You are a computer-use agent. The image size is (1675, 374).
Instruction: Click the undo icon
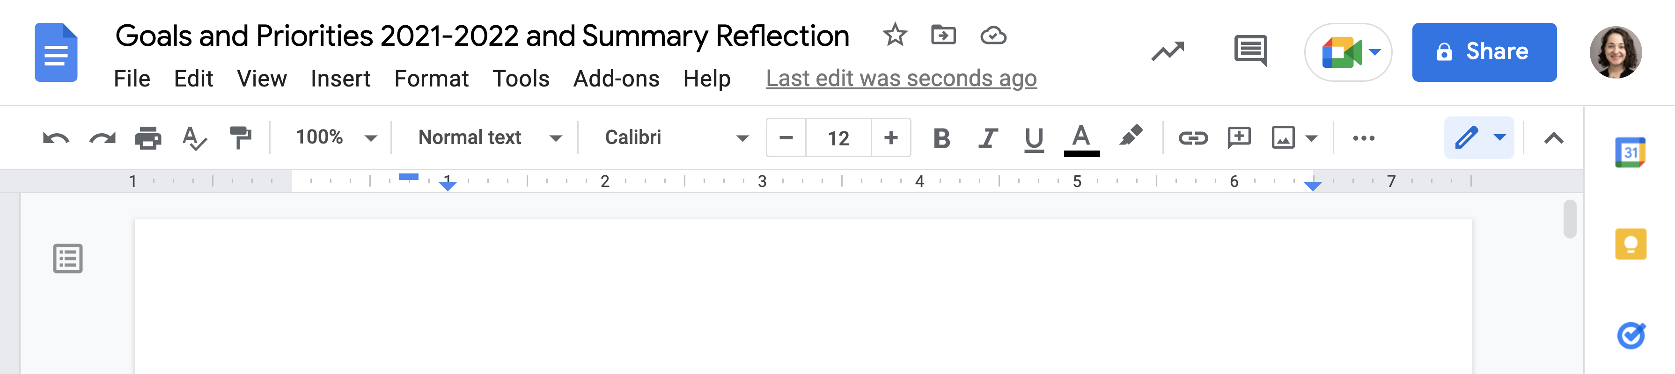(x=56, y=137)
